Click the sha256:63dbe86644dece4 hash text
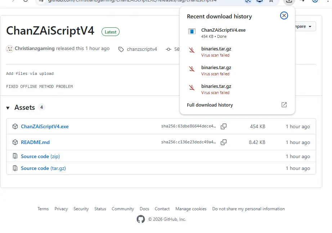Screen dimensions: 332x233 188,126
